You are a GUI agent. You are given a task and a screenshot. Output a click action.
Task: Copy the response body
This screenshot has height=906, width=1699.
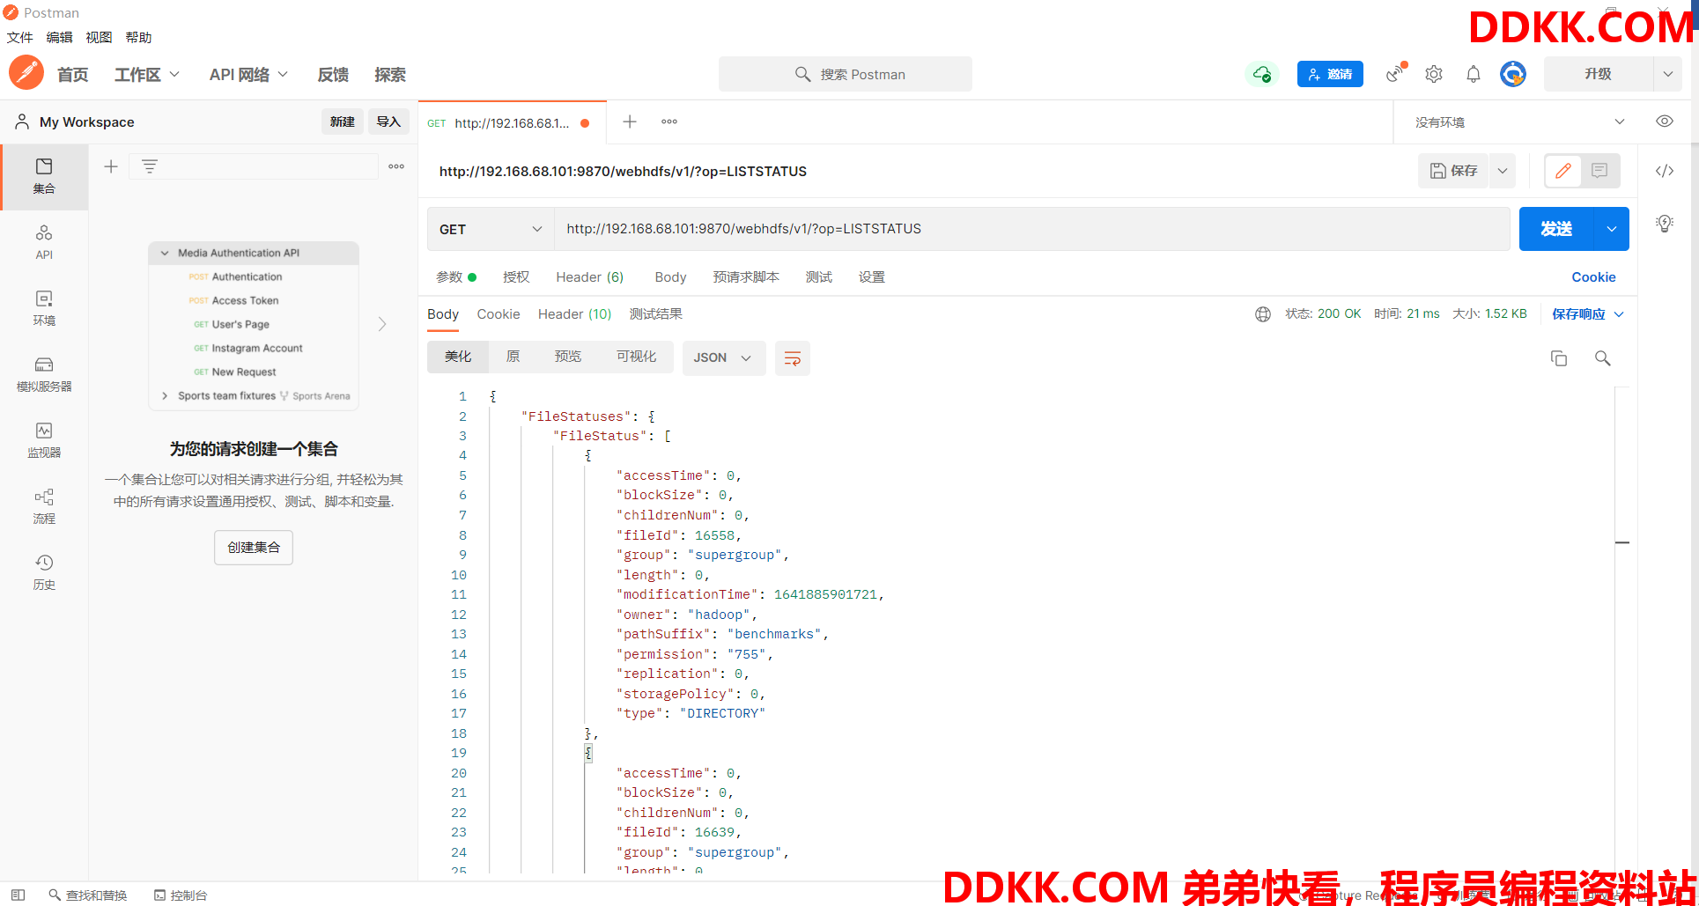(x=1559, y=357)
